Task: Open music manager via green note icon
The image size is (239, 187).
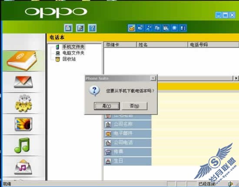Action: [22, 145]
